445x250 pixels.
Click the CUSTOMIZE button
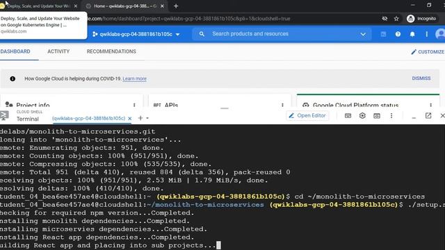tap(428, 52)
